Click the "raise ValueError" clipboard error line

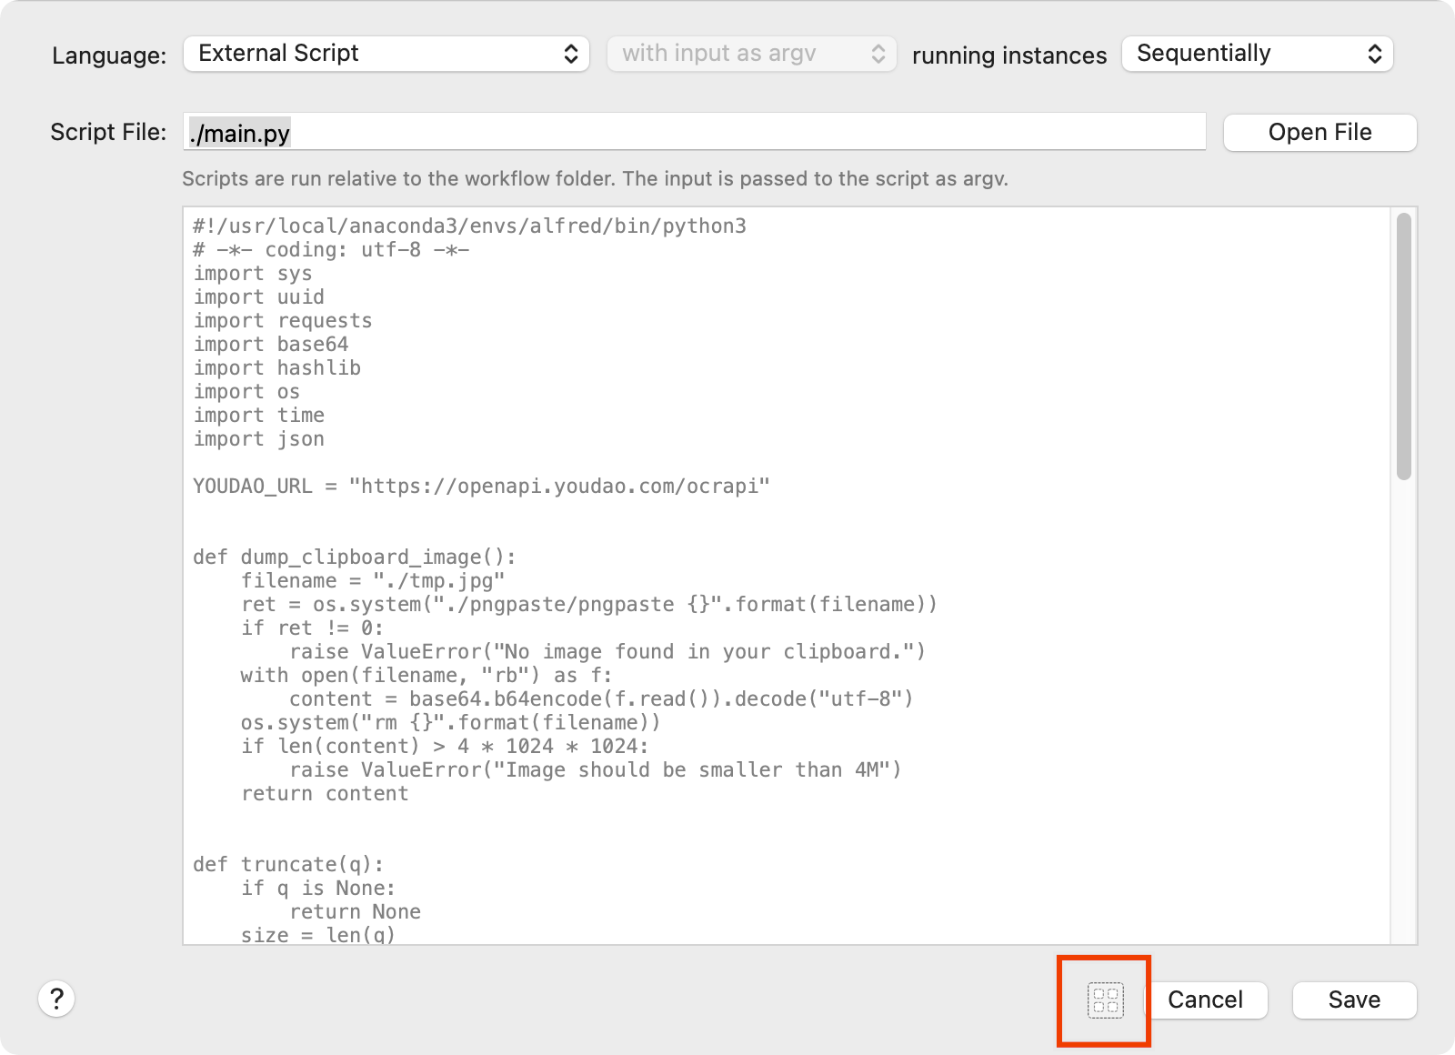[x=609, y=651]
